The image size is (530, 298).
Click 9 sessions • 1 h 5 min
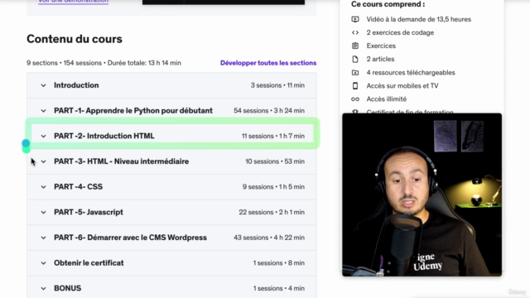273,186
